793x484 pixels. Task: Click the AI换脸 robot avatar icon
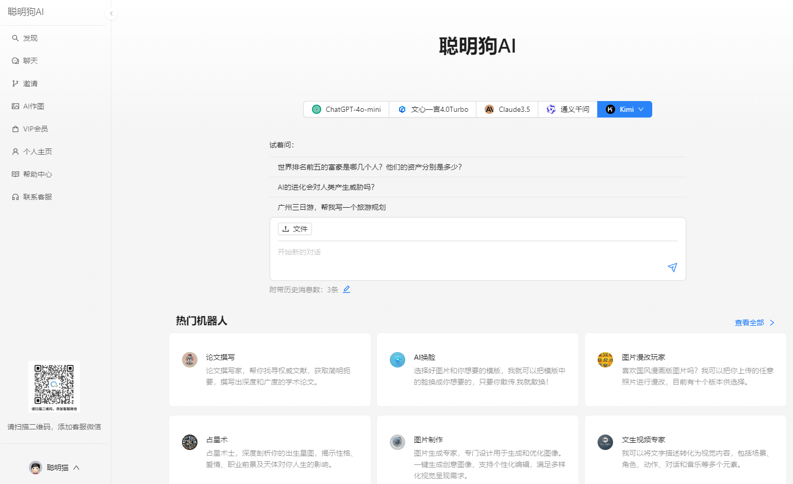(397, 360)
